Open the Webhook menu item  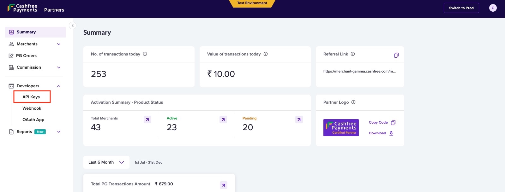(x=32, y=108)
